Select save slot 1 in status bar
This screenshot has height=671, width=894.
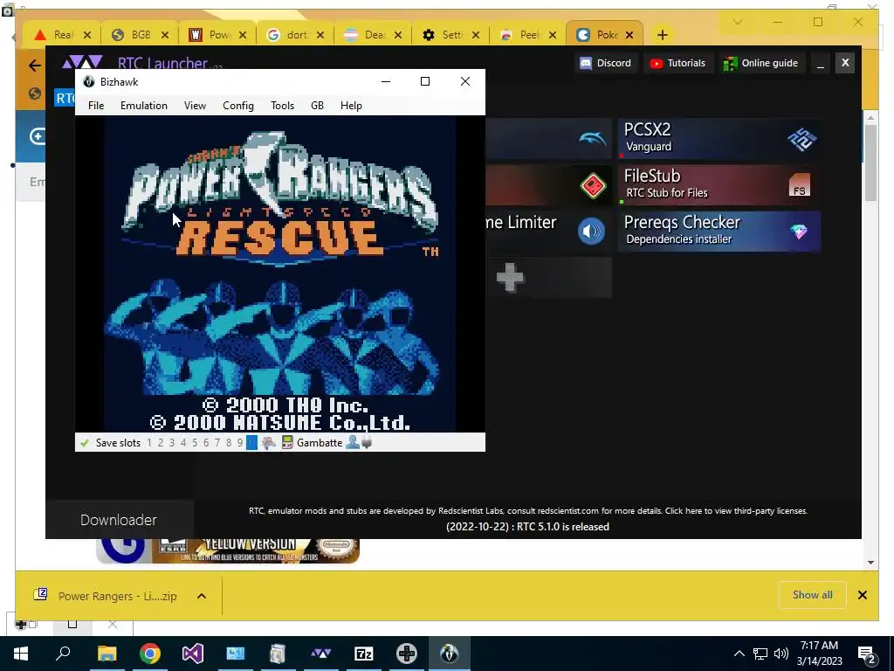point(149,443)
